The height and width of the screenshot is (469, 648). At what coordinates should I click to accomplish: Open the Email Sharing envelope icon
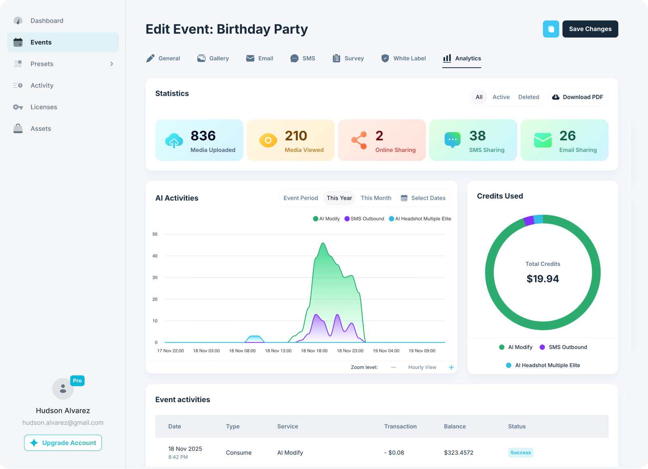[543, 140]
